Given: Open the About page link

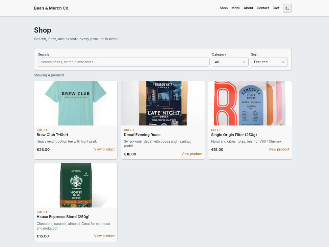Looking at the screenshot, I should [x=248, y=8].
